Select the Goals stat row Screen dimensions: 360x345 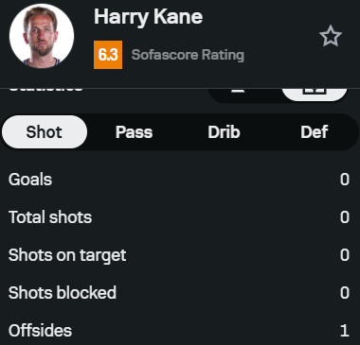[179, 180]
